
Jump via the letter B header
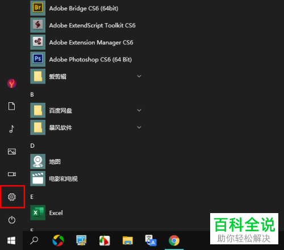[x=32, y=94]
